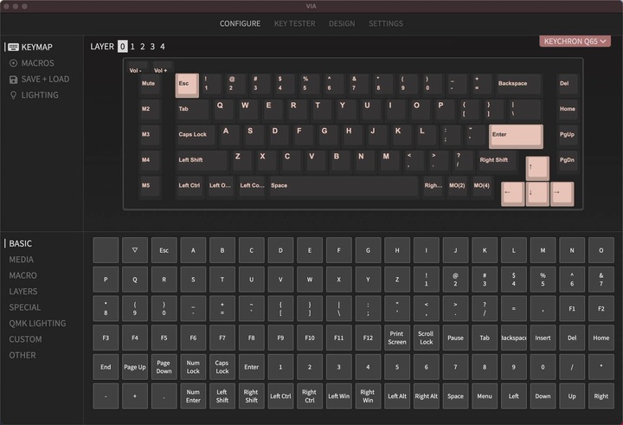Open the Macros section

[32, 63]
